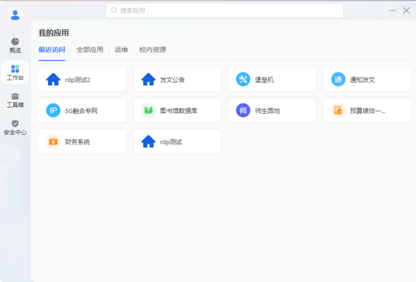416x282 pixels.
Task: Open the user profile avatar icon
Action: pyautogui.click(x=15, y=15)
